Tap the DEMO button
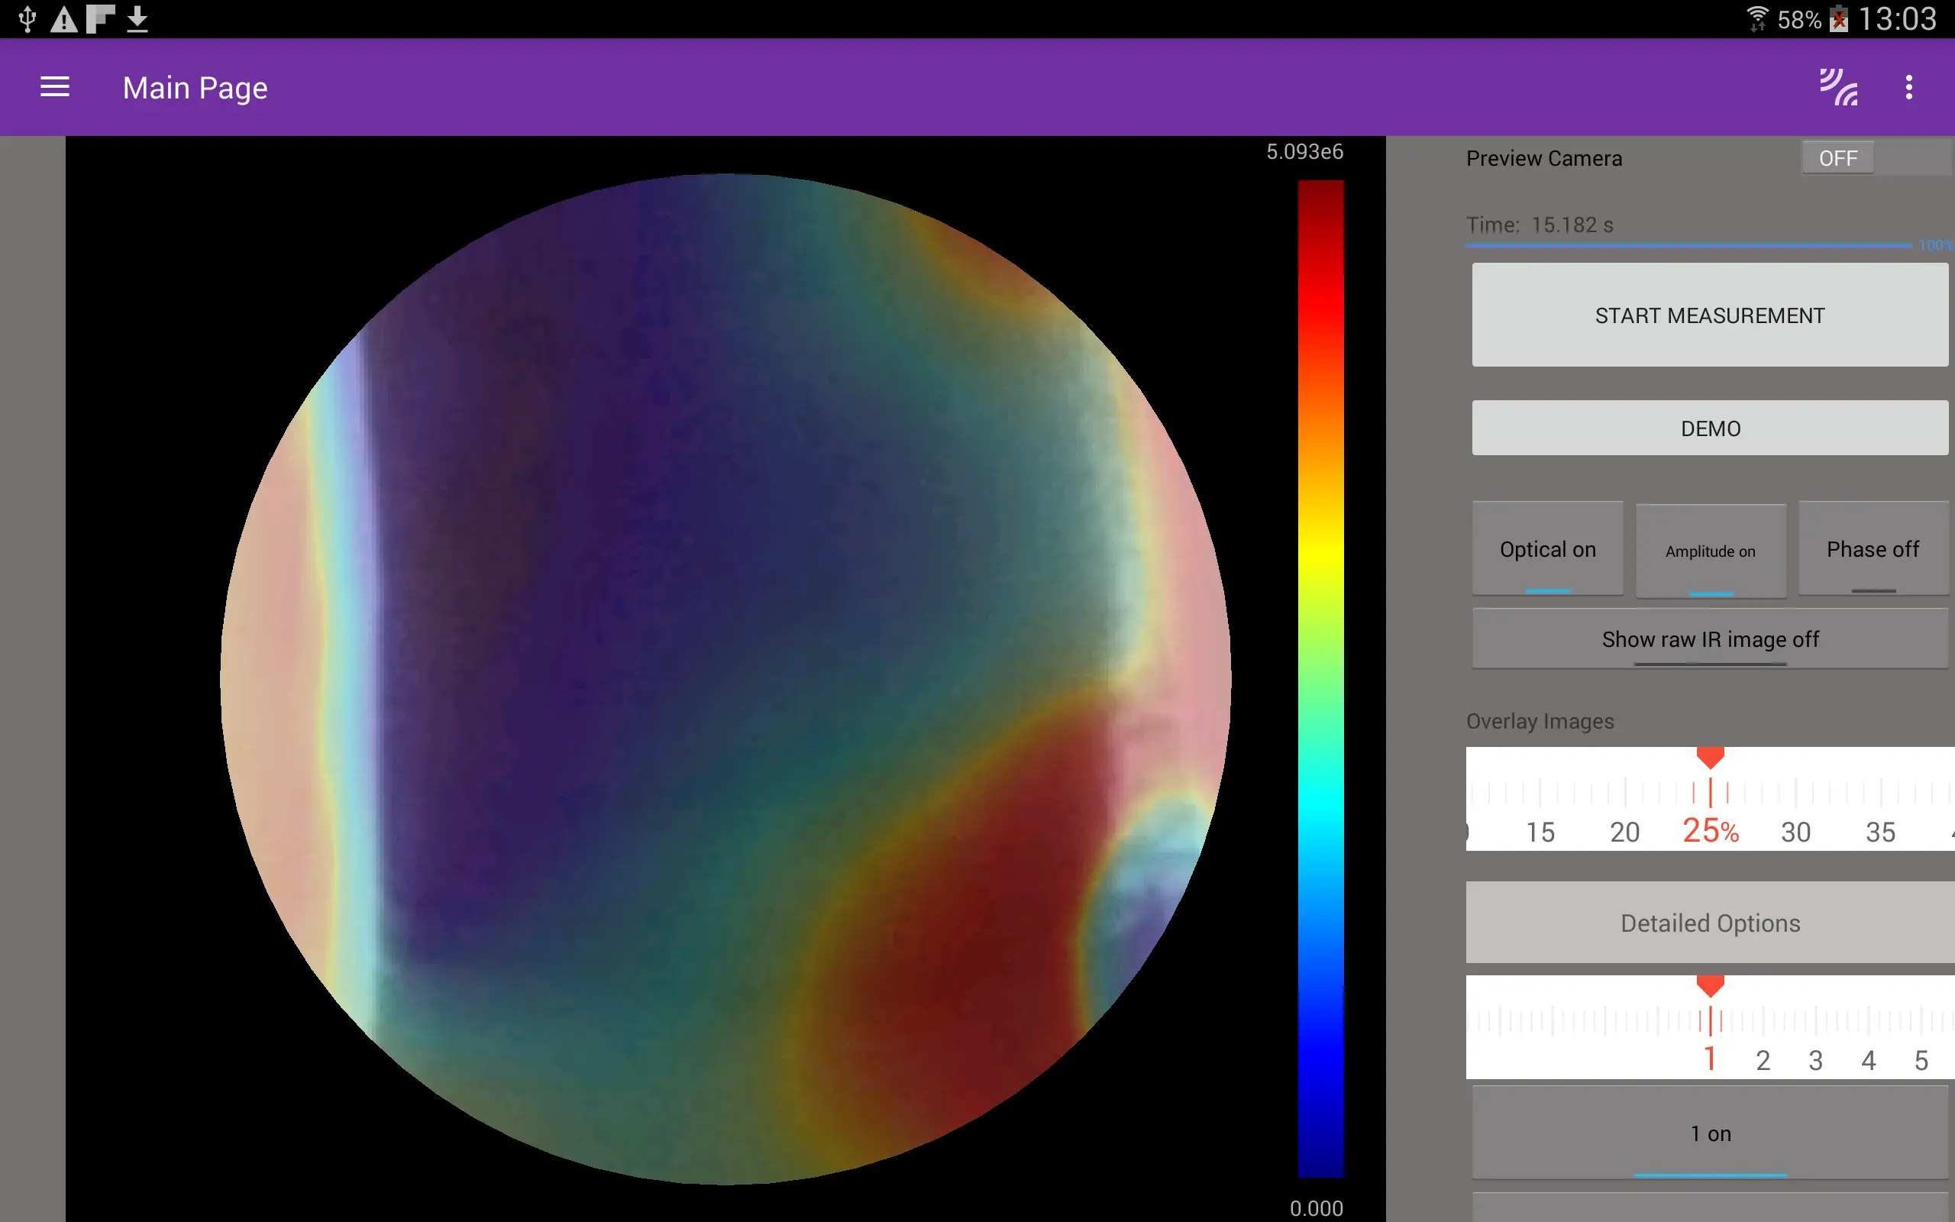The image size is (1955, 1222). (x=1710, y=428)
